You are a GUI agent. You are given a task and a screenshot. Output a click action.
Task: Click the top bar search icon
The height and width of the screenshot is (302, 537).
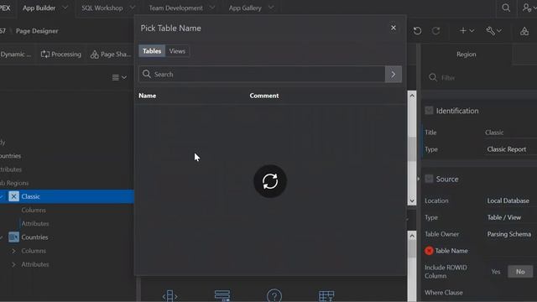tap(506, 8)
